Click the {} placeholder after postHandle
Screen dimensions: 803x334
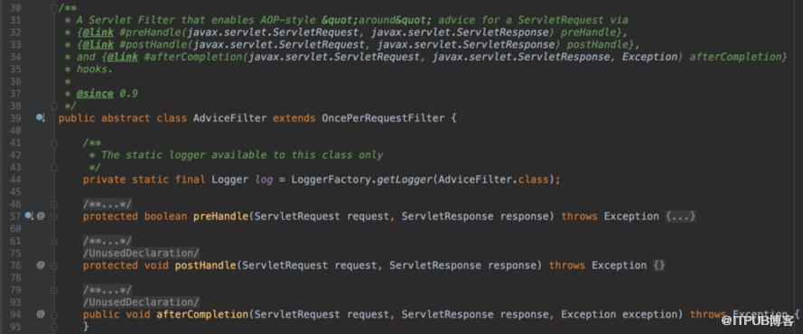[x=659, y=265]
